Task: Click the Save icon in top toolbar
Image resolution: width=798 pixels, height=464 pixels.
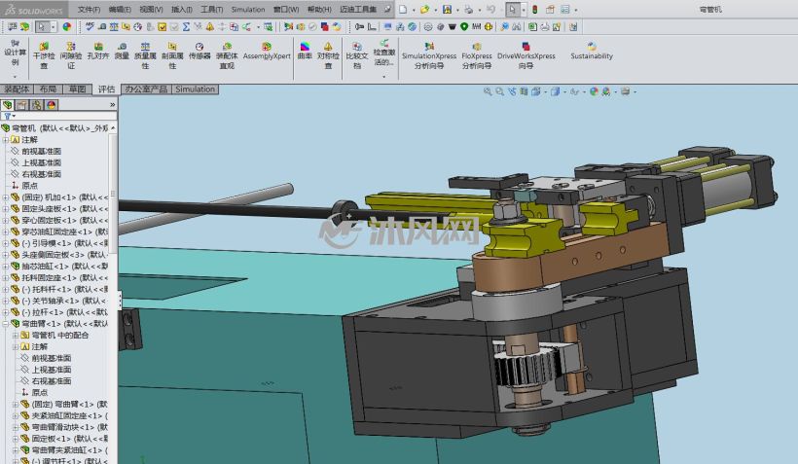Action: point(447,9)
